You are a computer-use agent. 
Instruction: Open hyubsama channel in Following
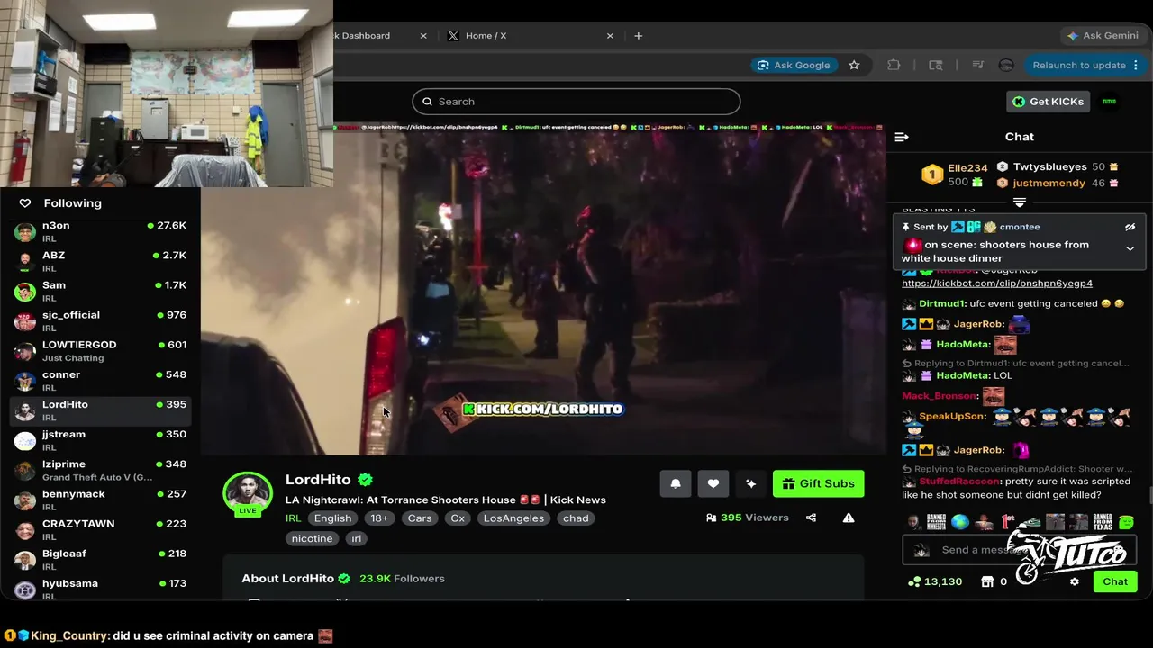(x=101, y=589)
